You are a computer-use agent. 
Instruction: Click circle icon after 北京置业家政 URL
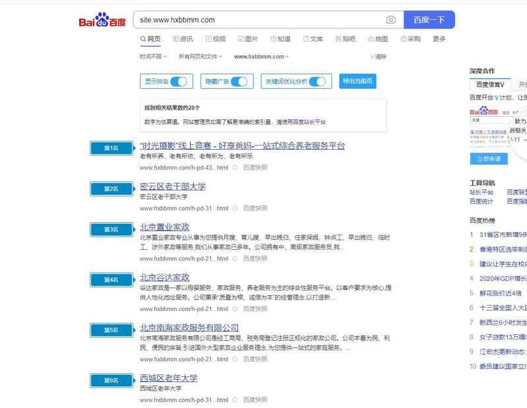pos(235,258)
